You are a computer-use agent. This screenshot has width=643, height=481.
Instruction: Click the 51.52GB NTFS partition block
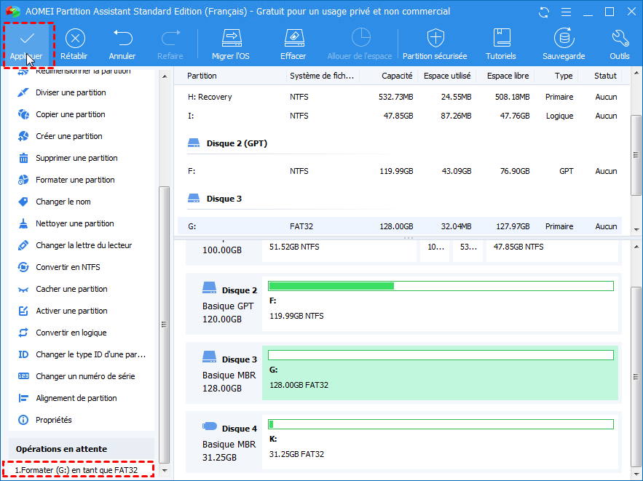coord(339,251)
